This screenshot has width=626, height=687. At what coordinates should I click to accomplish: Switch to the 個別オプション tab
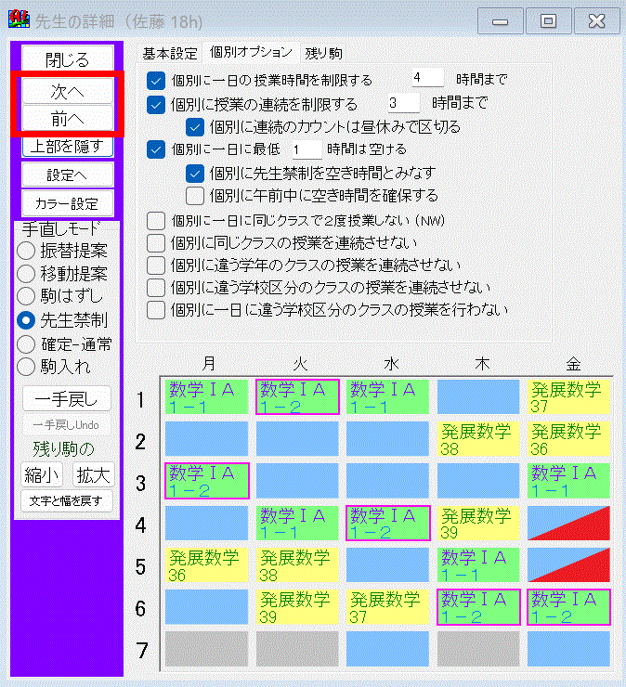(251, 52)
